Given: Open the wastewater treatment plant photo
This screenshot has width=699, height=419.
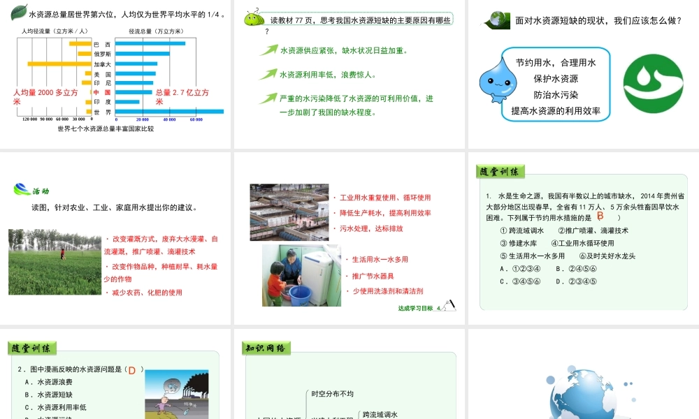Looking at the screenshot, I should click(x=289, y=212).
